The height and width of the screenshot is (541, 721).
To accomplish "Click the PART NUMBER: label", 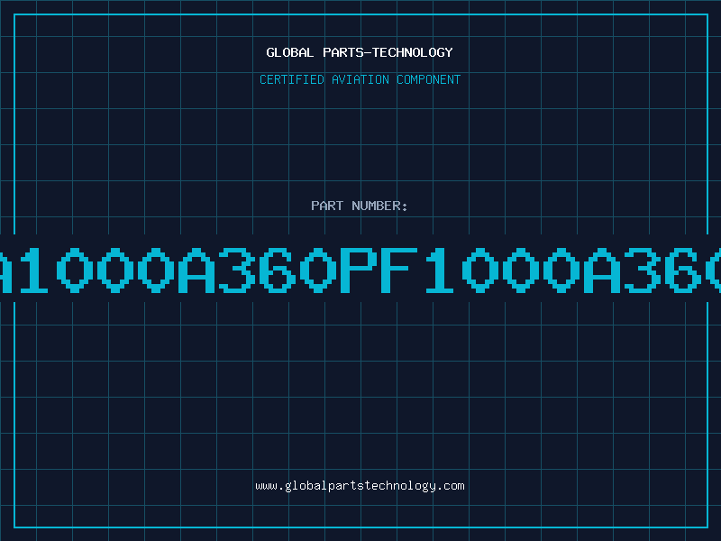I will click(x=360, y=206).
